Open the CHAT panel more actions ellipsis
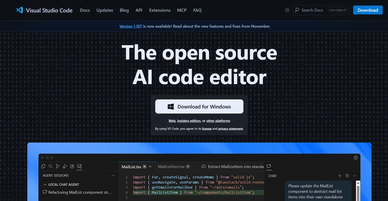This screenshot has width=388, height=201. (x=355, y=175)
